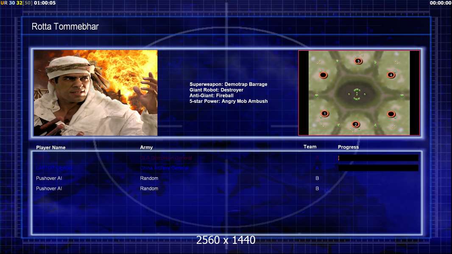Select the second Pushover AI player name
This screenshot has height=254, width=452.
click(x=49, y=188)
